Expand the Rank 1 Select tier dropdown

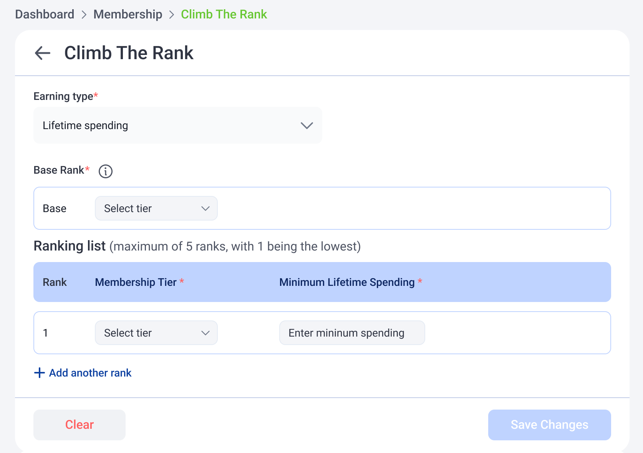(156, 333)
